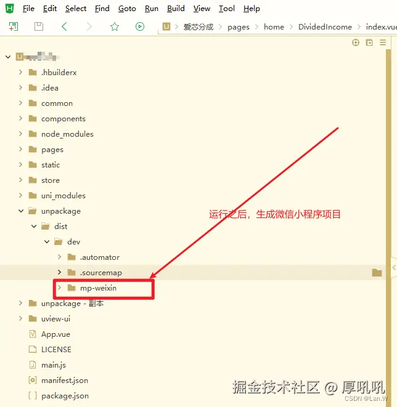The image size is (397, 407).
Task: Collapse the unpackage folder chevron
Action: (x=21, y=211)
